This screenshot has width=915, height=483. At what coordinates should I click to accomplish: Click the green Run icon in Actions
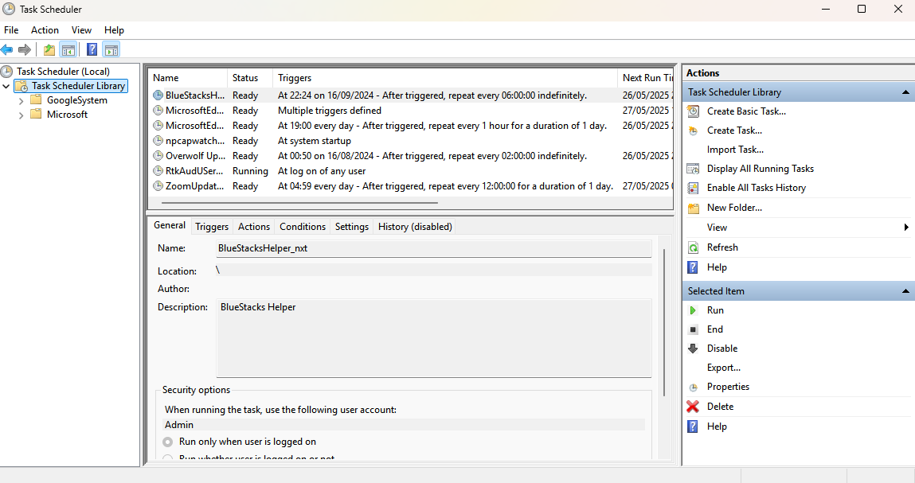pos(693,310)
